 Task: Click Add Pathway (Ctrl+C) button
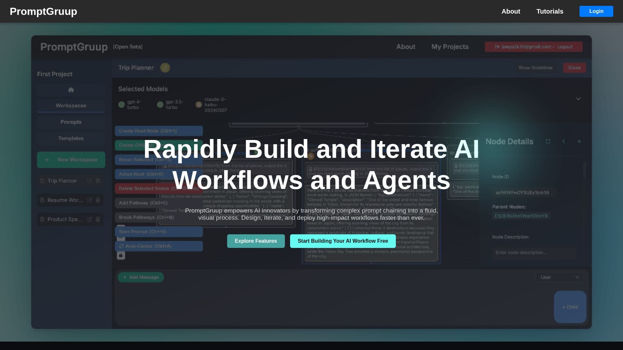click(159, 203)
